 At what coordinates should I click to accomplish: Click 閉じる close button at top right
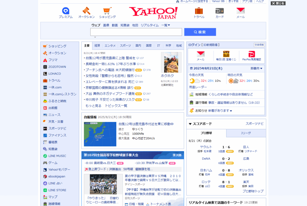(x=278, y=3)
